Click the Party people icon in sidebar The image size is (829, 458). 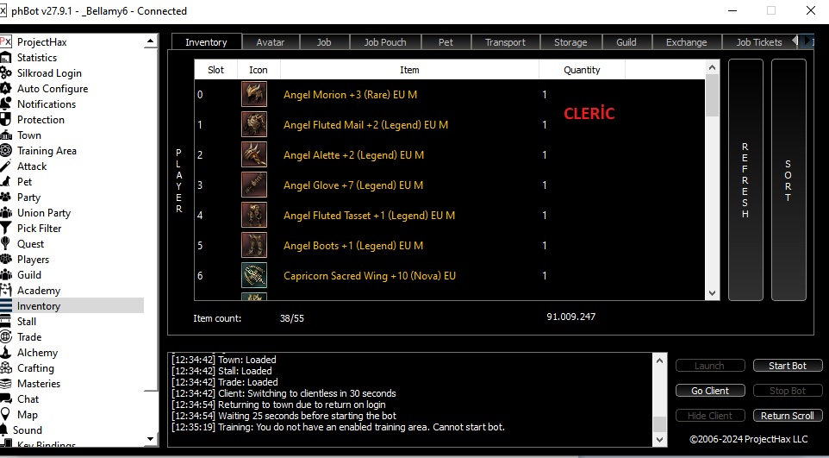point(6,197)
